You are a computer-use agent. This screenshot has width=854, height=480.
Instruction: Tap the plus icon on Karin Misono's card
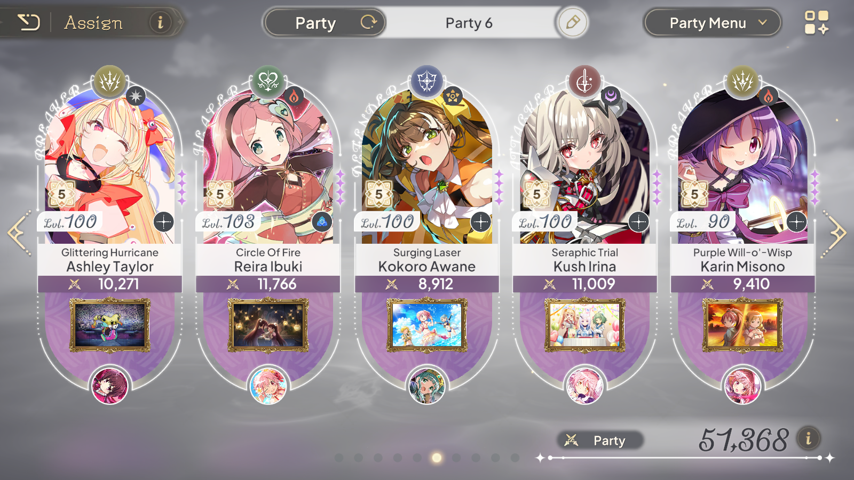tap(796, 221)
